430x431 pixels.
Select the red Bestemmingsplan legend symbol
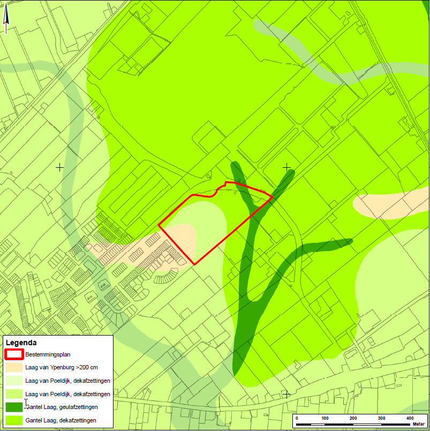tap(14, 354)
